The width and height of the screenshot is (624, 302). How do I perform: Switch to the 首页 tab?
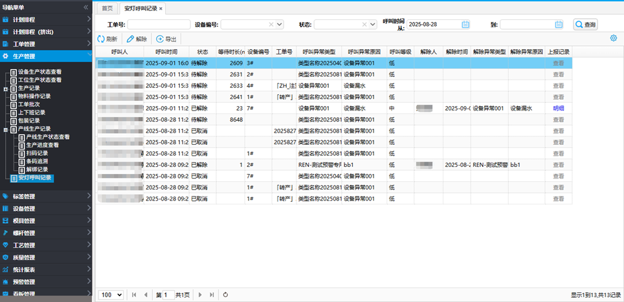pyautogui.click(x=106, y=8)
